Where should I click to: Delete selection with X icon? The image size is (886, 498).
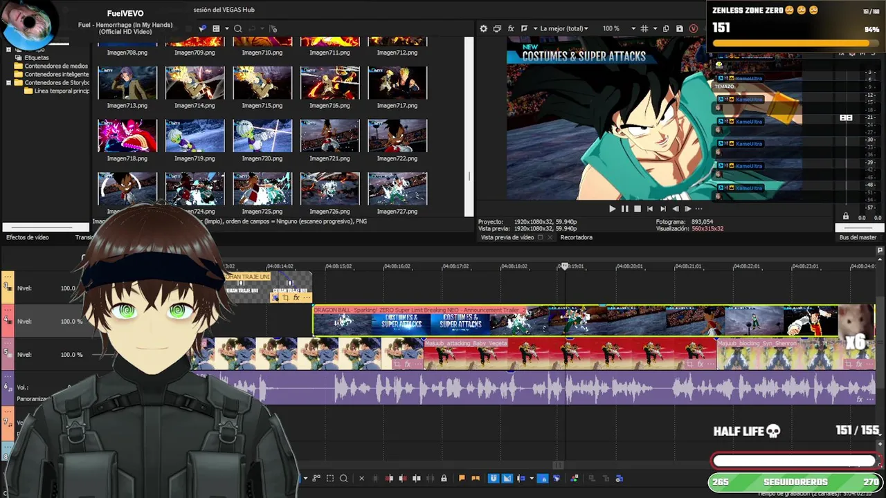point(361,478)
